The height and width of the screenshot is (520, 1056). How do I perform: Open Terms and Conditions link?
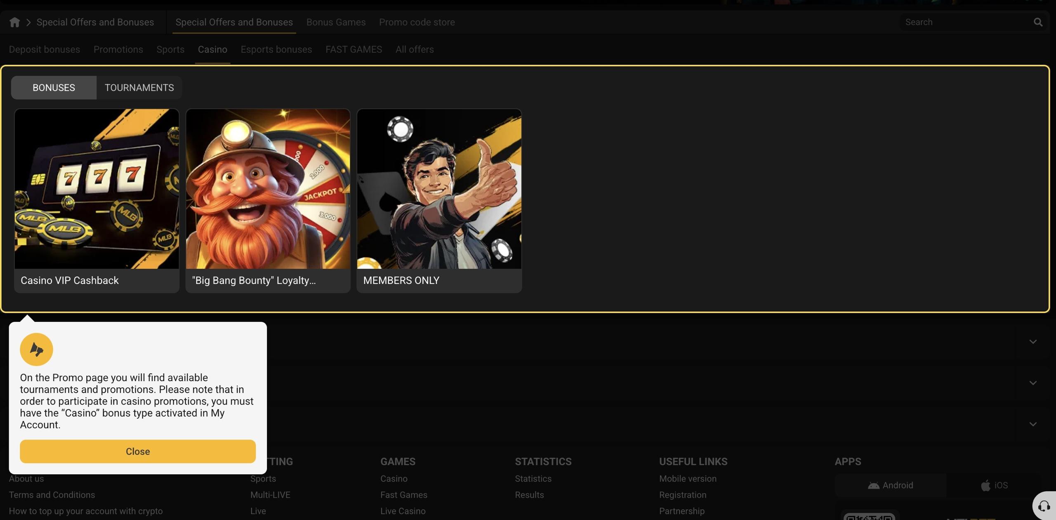pyautogui.click(x=52, y=495)
